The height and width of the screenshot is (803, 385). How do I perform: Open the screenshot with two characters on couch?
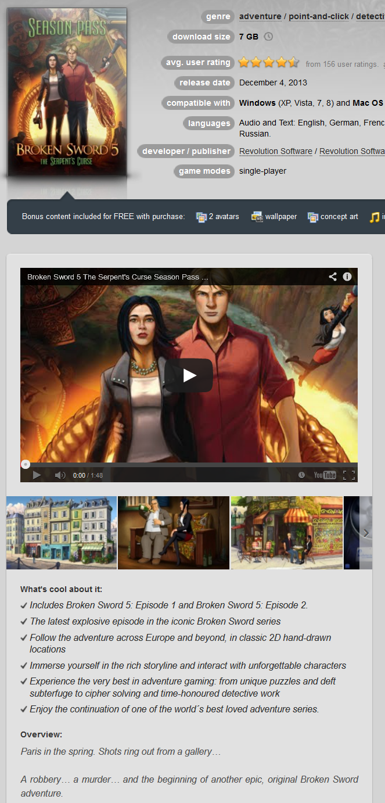174,533
